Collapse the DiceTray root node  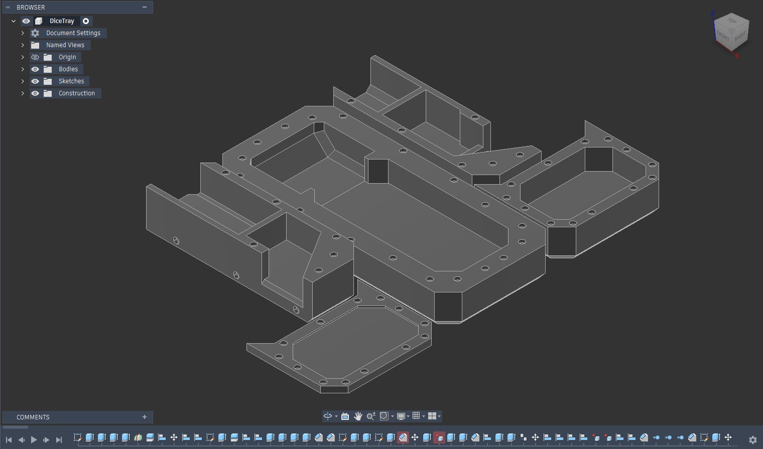tap(14, 21)
